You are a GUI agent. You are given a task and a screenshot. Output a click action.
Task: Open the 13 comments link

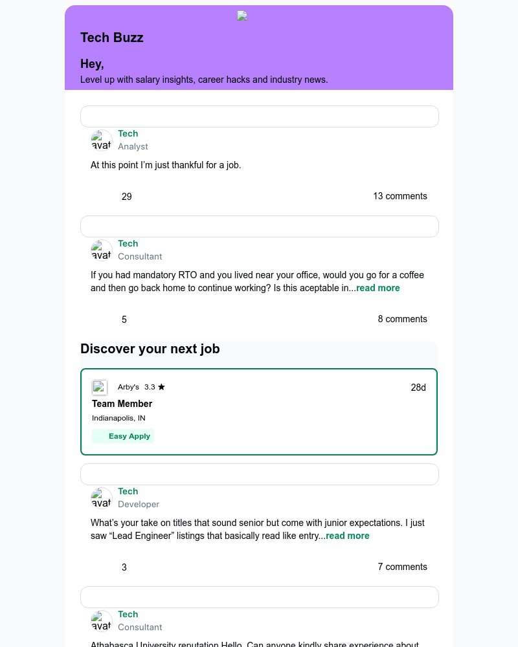click(x=400, y=197)
